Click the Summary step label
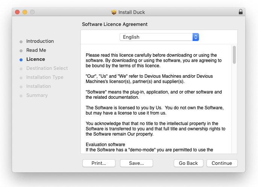This screenshot has width=258, height=187. click(x=37, y=95)
